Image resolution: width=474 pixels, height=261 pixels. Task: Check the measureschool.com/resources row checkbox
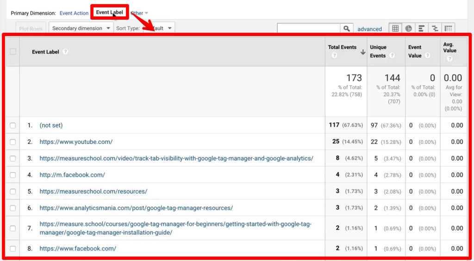click(x=12, y=192)
